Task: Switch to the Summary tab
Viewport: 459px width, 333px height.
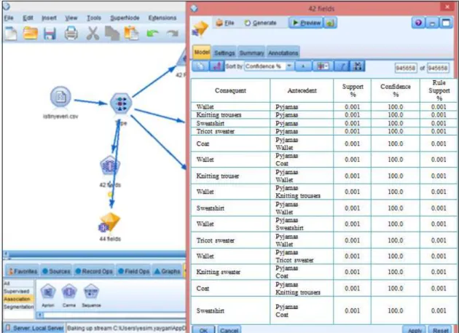Action: coord(251,52)
